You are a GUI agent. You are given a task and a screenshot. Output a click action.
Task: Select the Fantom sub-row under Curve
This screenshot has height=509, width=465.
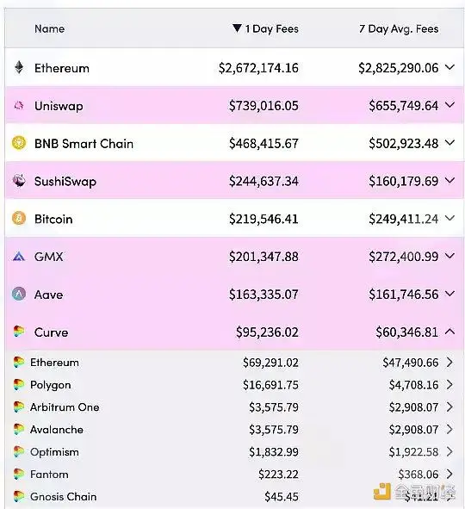pyautogui.click(x=234, y=475)
